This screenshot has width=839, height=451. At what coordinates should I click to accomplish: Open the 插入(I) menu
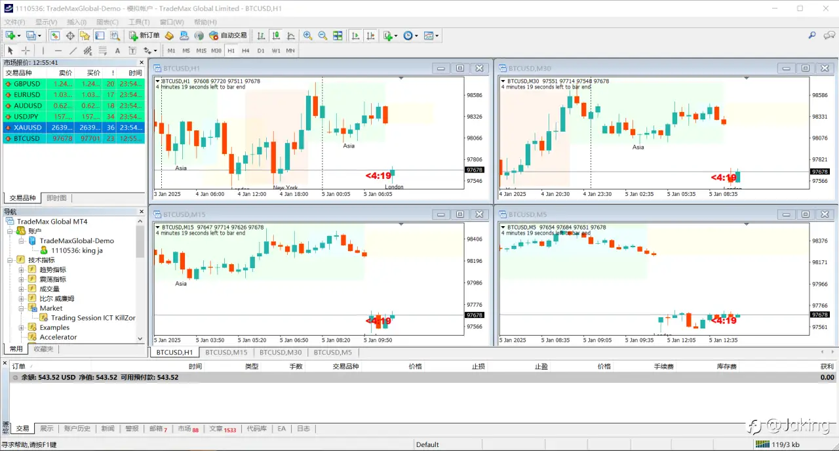(77, 22)
